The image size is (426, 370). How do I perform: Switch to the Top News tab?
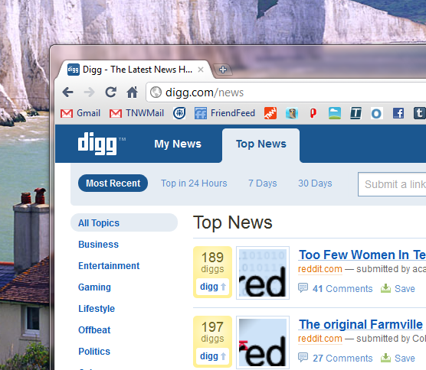(x=261, y=144)
